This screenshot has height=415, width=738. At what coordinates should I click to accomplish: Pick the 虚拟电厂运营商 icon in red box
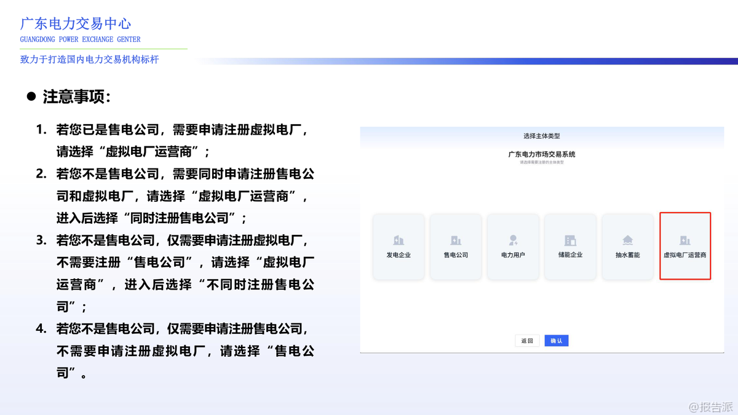pos(684,240)
